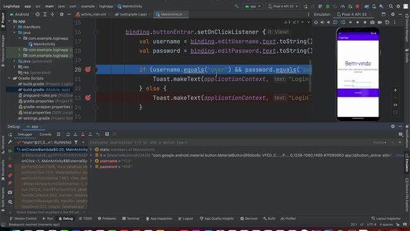Switch to Console tab in Debug panel
This screenshot has height=231, width=410.
[x=45, y=134]
